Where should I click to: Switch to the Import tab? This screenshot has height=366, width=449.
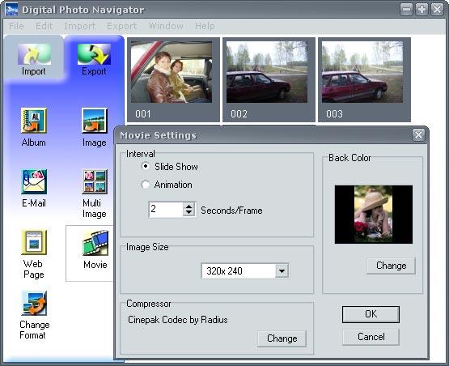pos(34,58)
